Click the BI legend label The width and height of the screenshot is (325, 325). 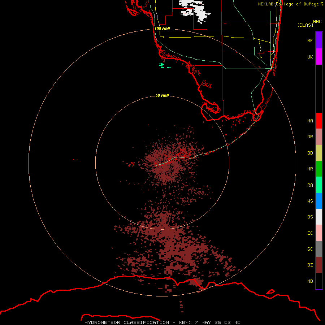[310, 265]
